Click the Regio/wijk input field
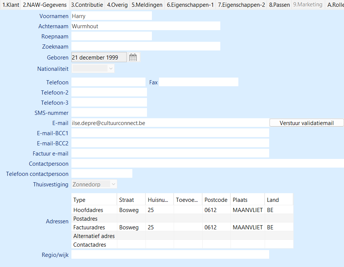Screen dimensions: 344x267 [170, 255]
